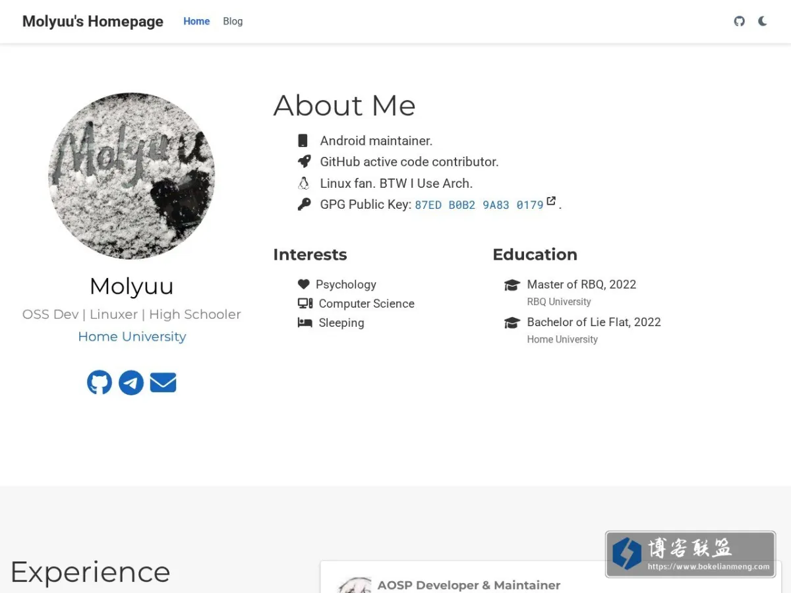Click the rocket icon beside GitHub contributor
Image resolution: width=791 pixels, height=593 pixels.
point(304,161)
